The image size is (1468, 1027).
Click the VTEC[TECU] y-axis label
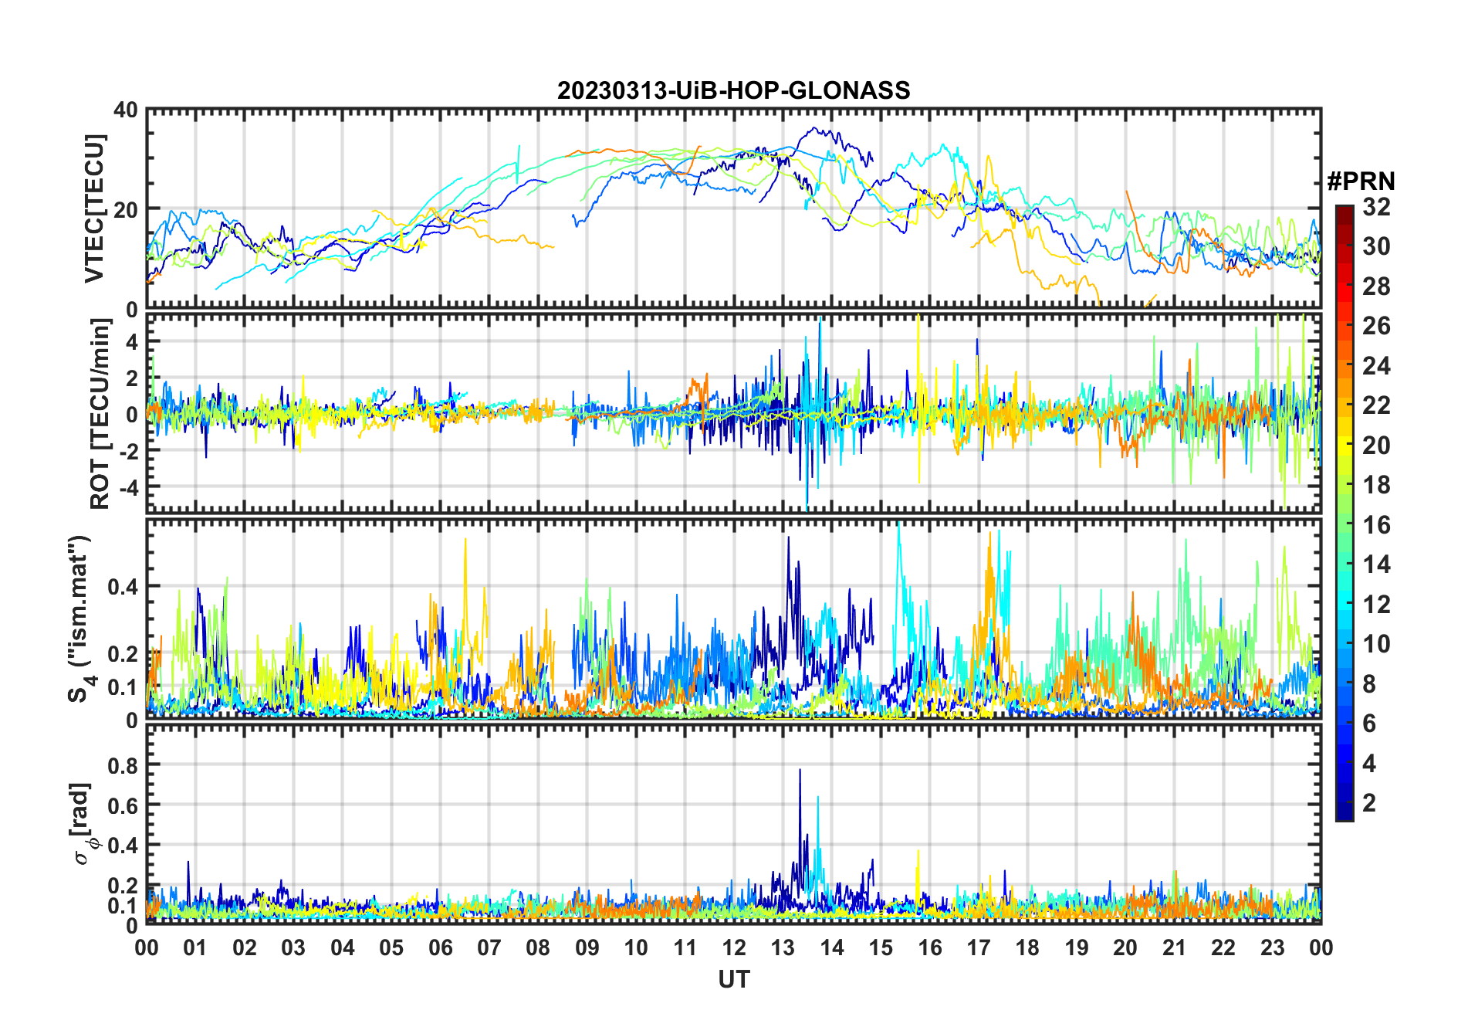point(95,209)
